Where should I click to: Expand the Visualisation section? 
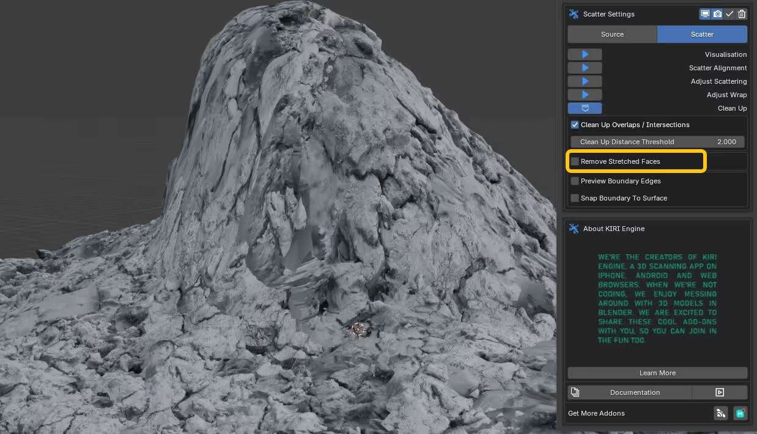(585, 54)
